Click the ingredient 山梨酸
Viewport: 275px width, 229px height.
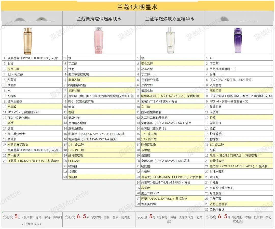point(146,155)
